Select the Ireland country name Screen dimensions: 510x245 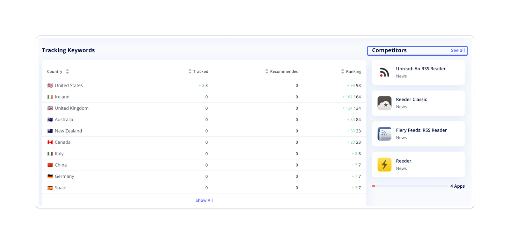(62, 97)
